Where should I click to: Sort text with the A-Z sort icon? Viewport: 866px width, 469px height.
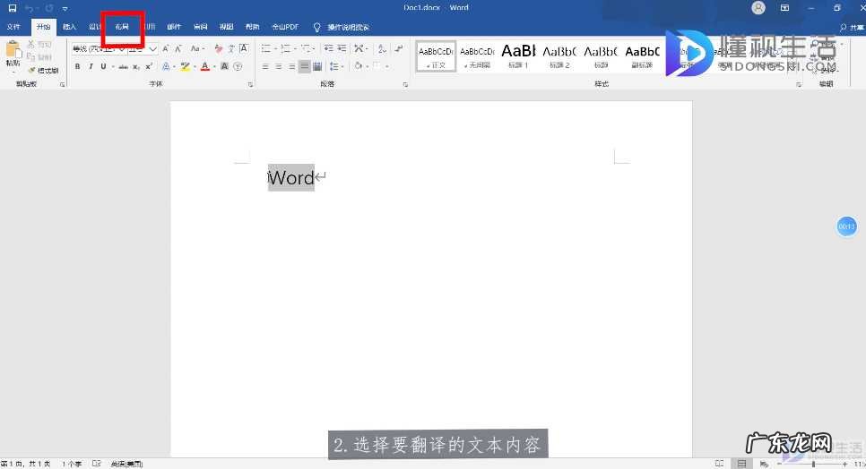pyautogui.click(x=382, y=49)
